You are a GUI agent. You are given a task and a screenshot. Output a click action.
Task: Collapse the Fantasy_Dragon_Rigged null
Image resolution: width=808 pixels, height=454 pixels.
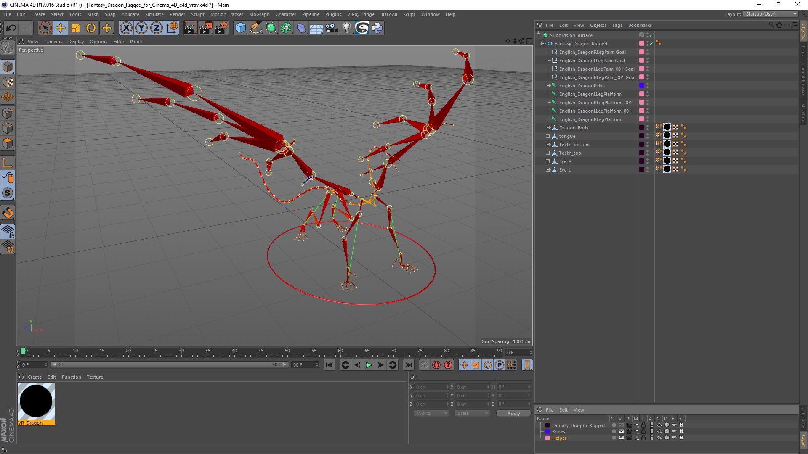543,44
